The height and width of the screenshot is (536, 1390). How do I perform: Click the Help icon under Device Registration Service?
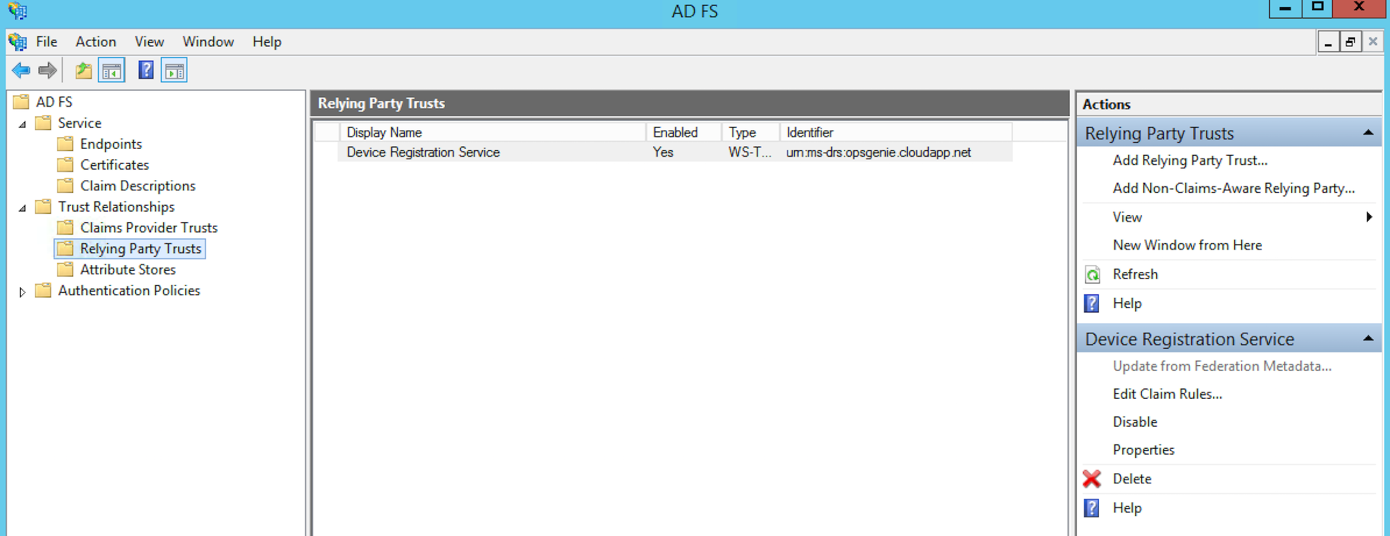point(1092,508)
